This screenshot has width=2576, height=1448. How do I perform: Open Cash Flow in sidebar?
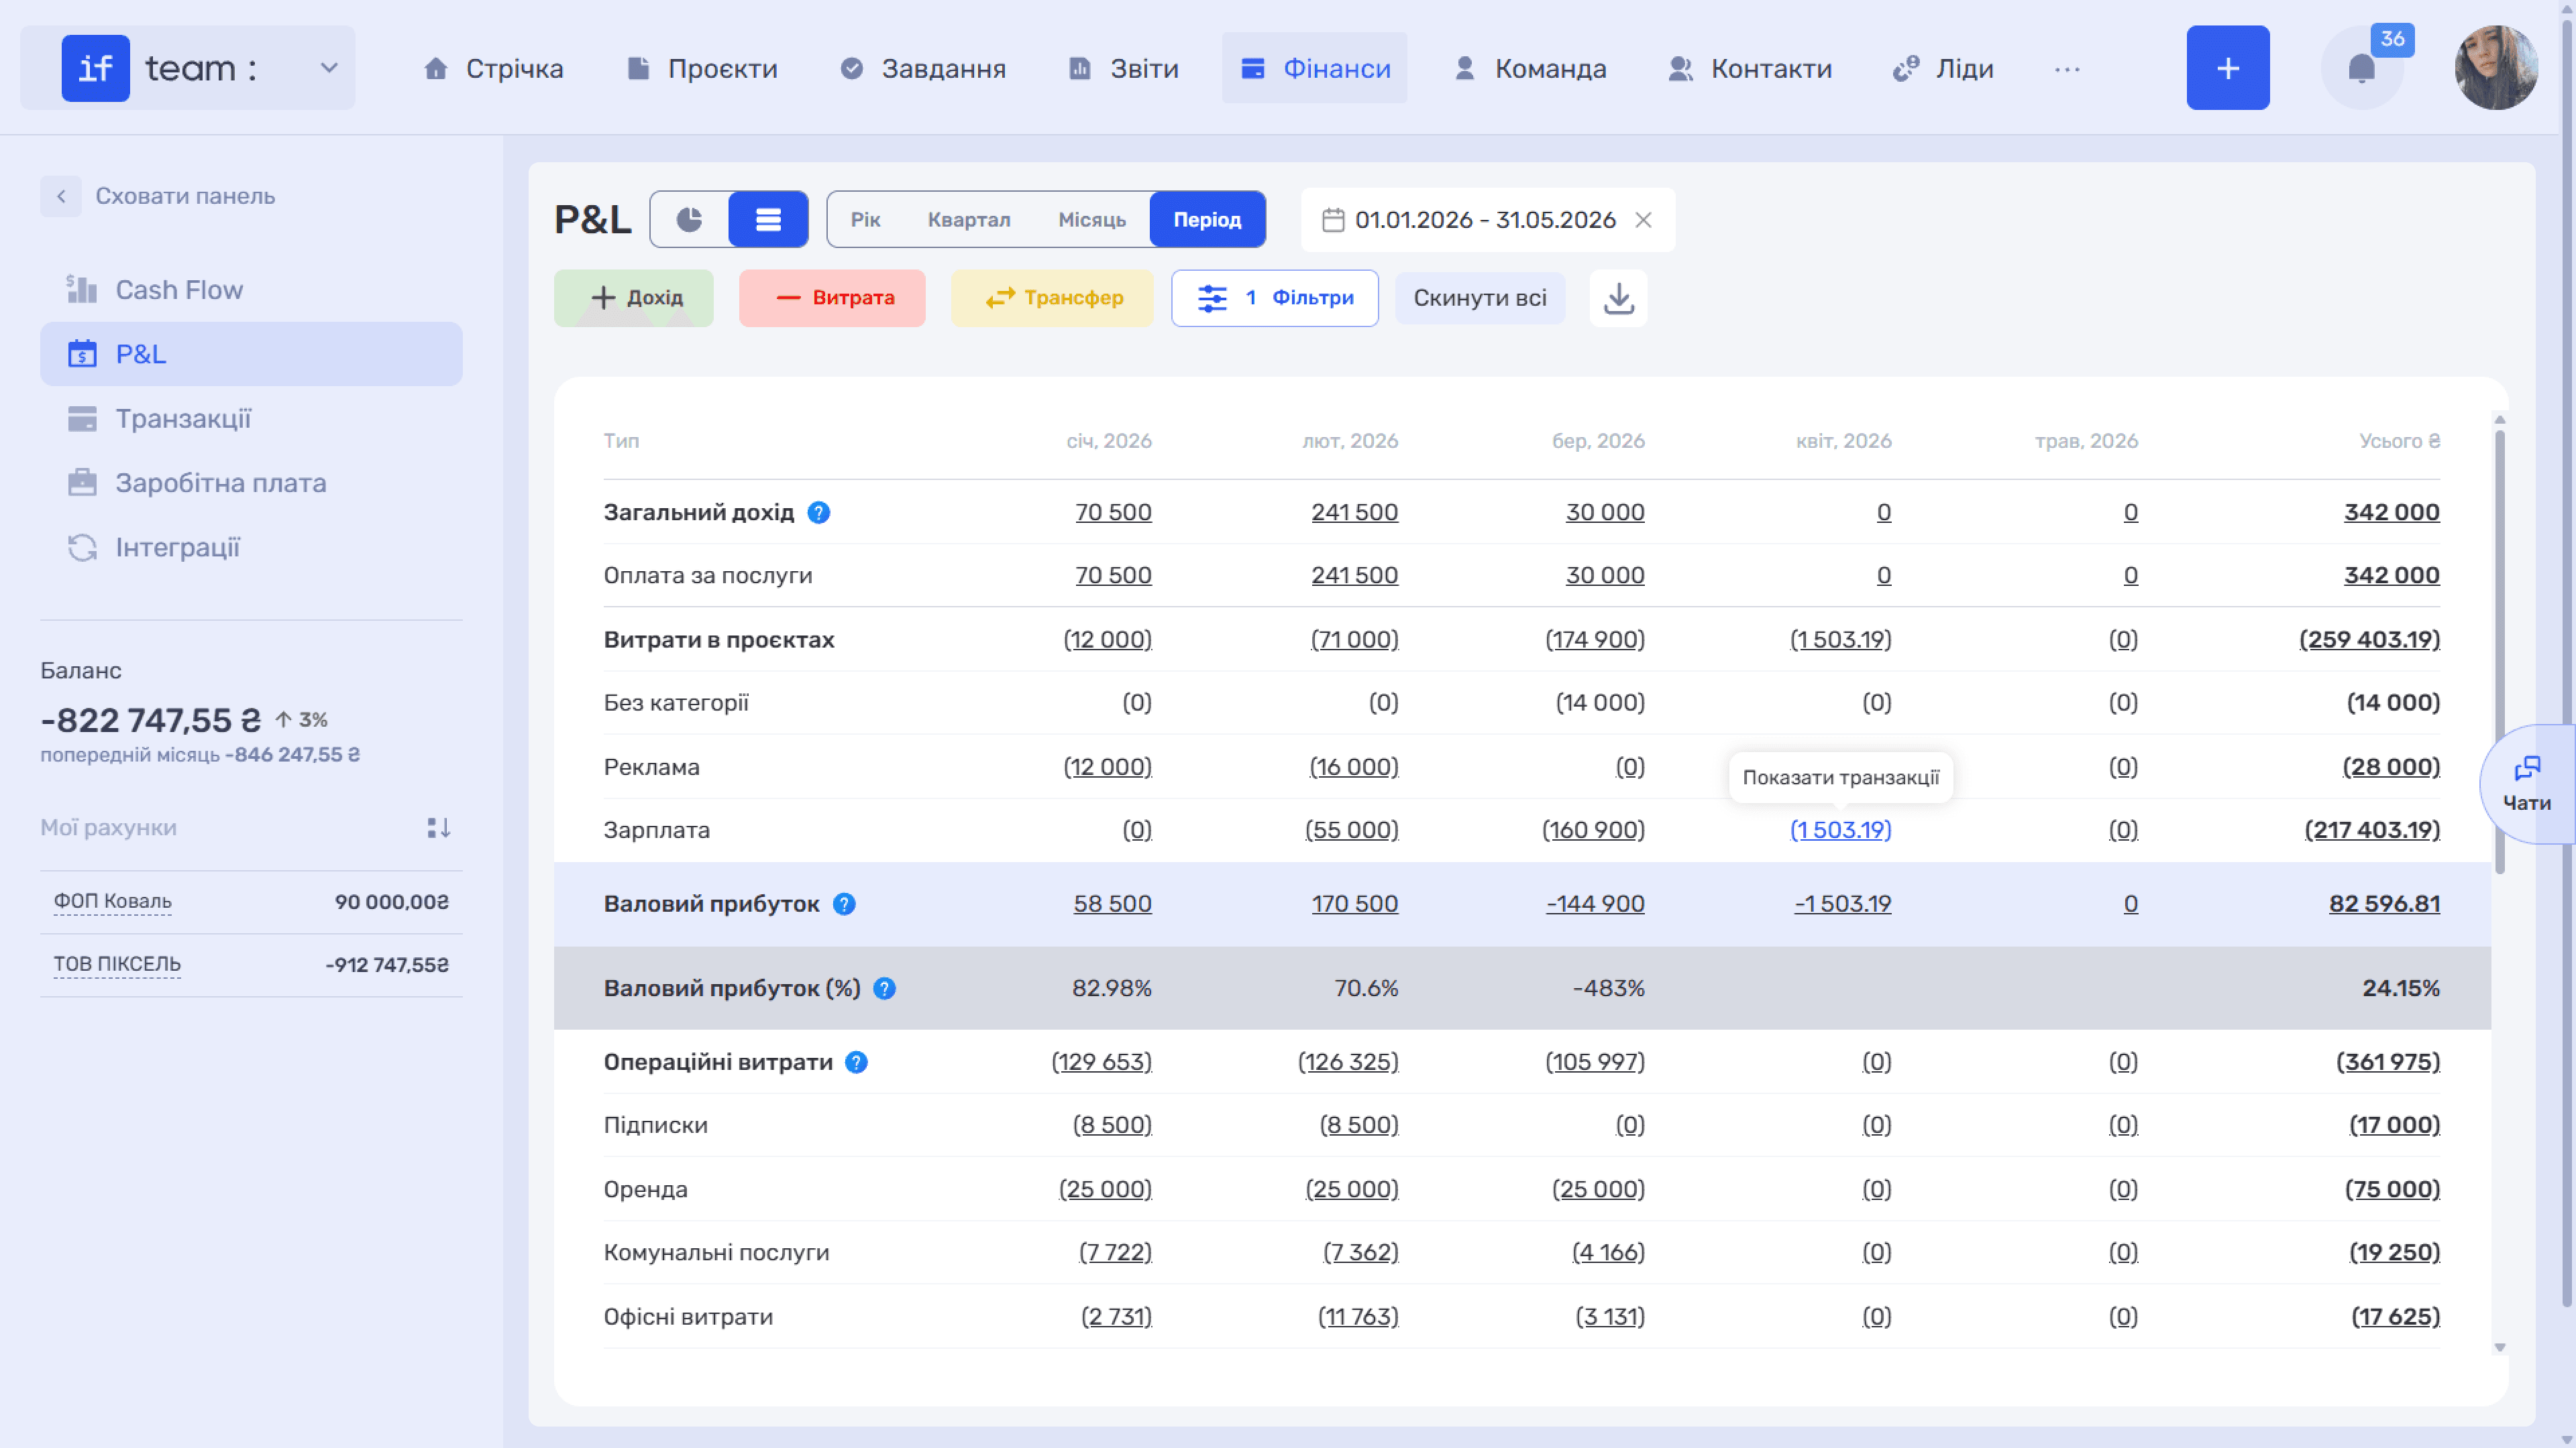pos(251,290)
